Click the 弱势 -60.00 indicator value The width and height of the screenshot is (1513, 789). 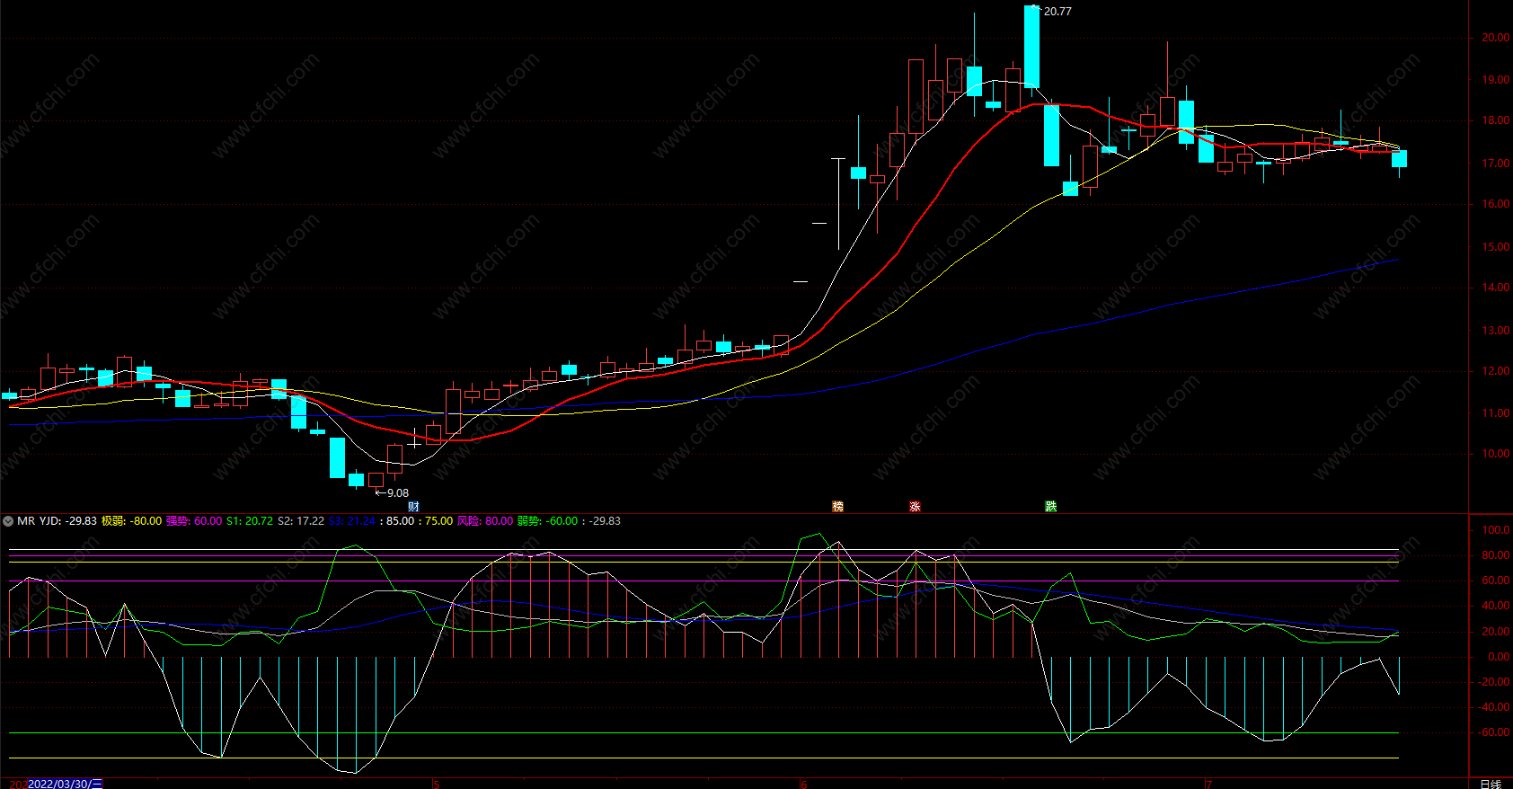[547, 521]
